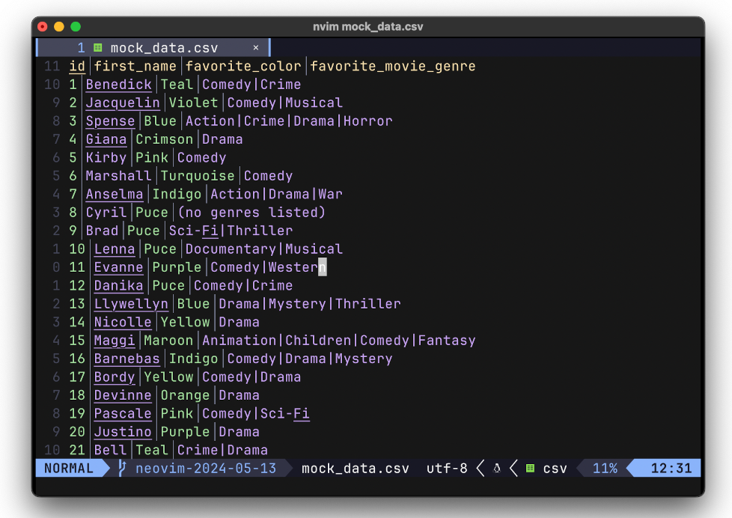
Task: Click the utf-8 encoding indicator
Action: click(447, 469)
